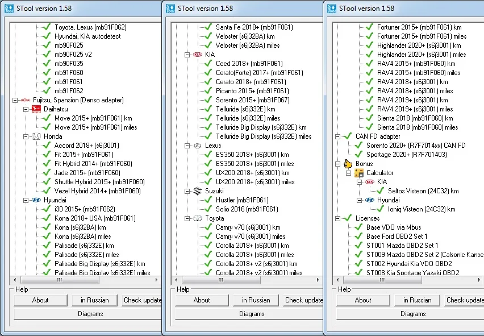Select Highlander 2020+ (s6j3001) km
This screenshot has width=484, height=336.
(x=419, y=45)
